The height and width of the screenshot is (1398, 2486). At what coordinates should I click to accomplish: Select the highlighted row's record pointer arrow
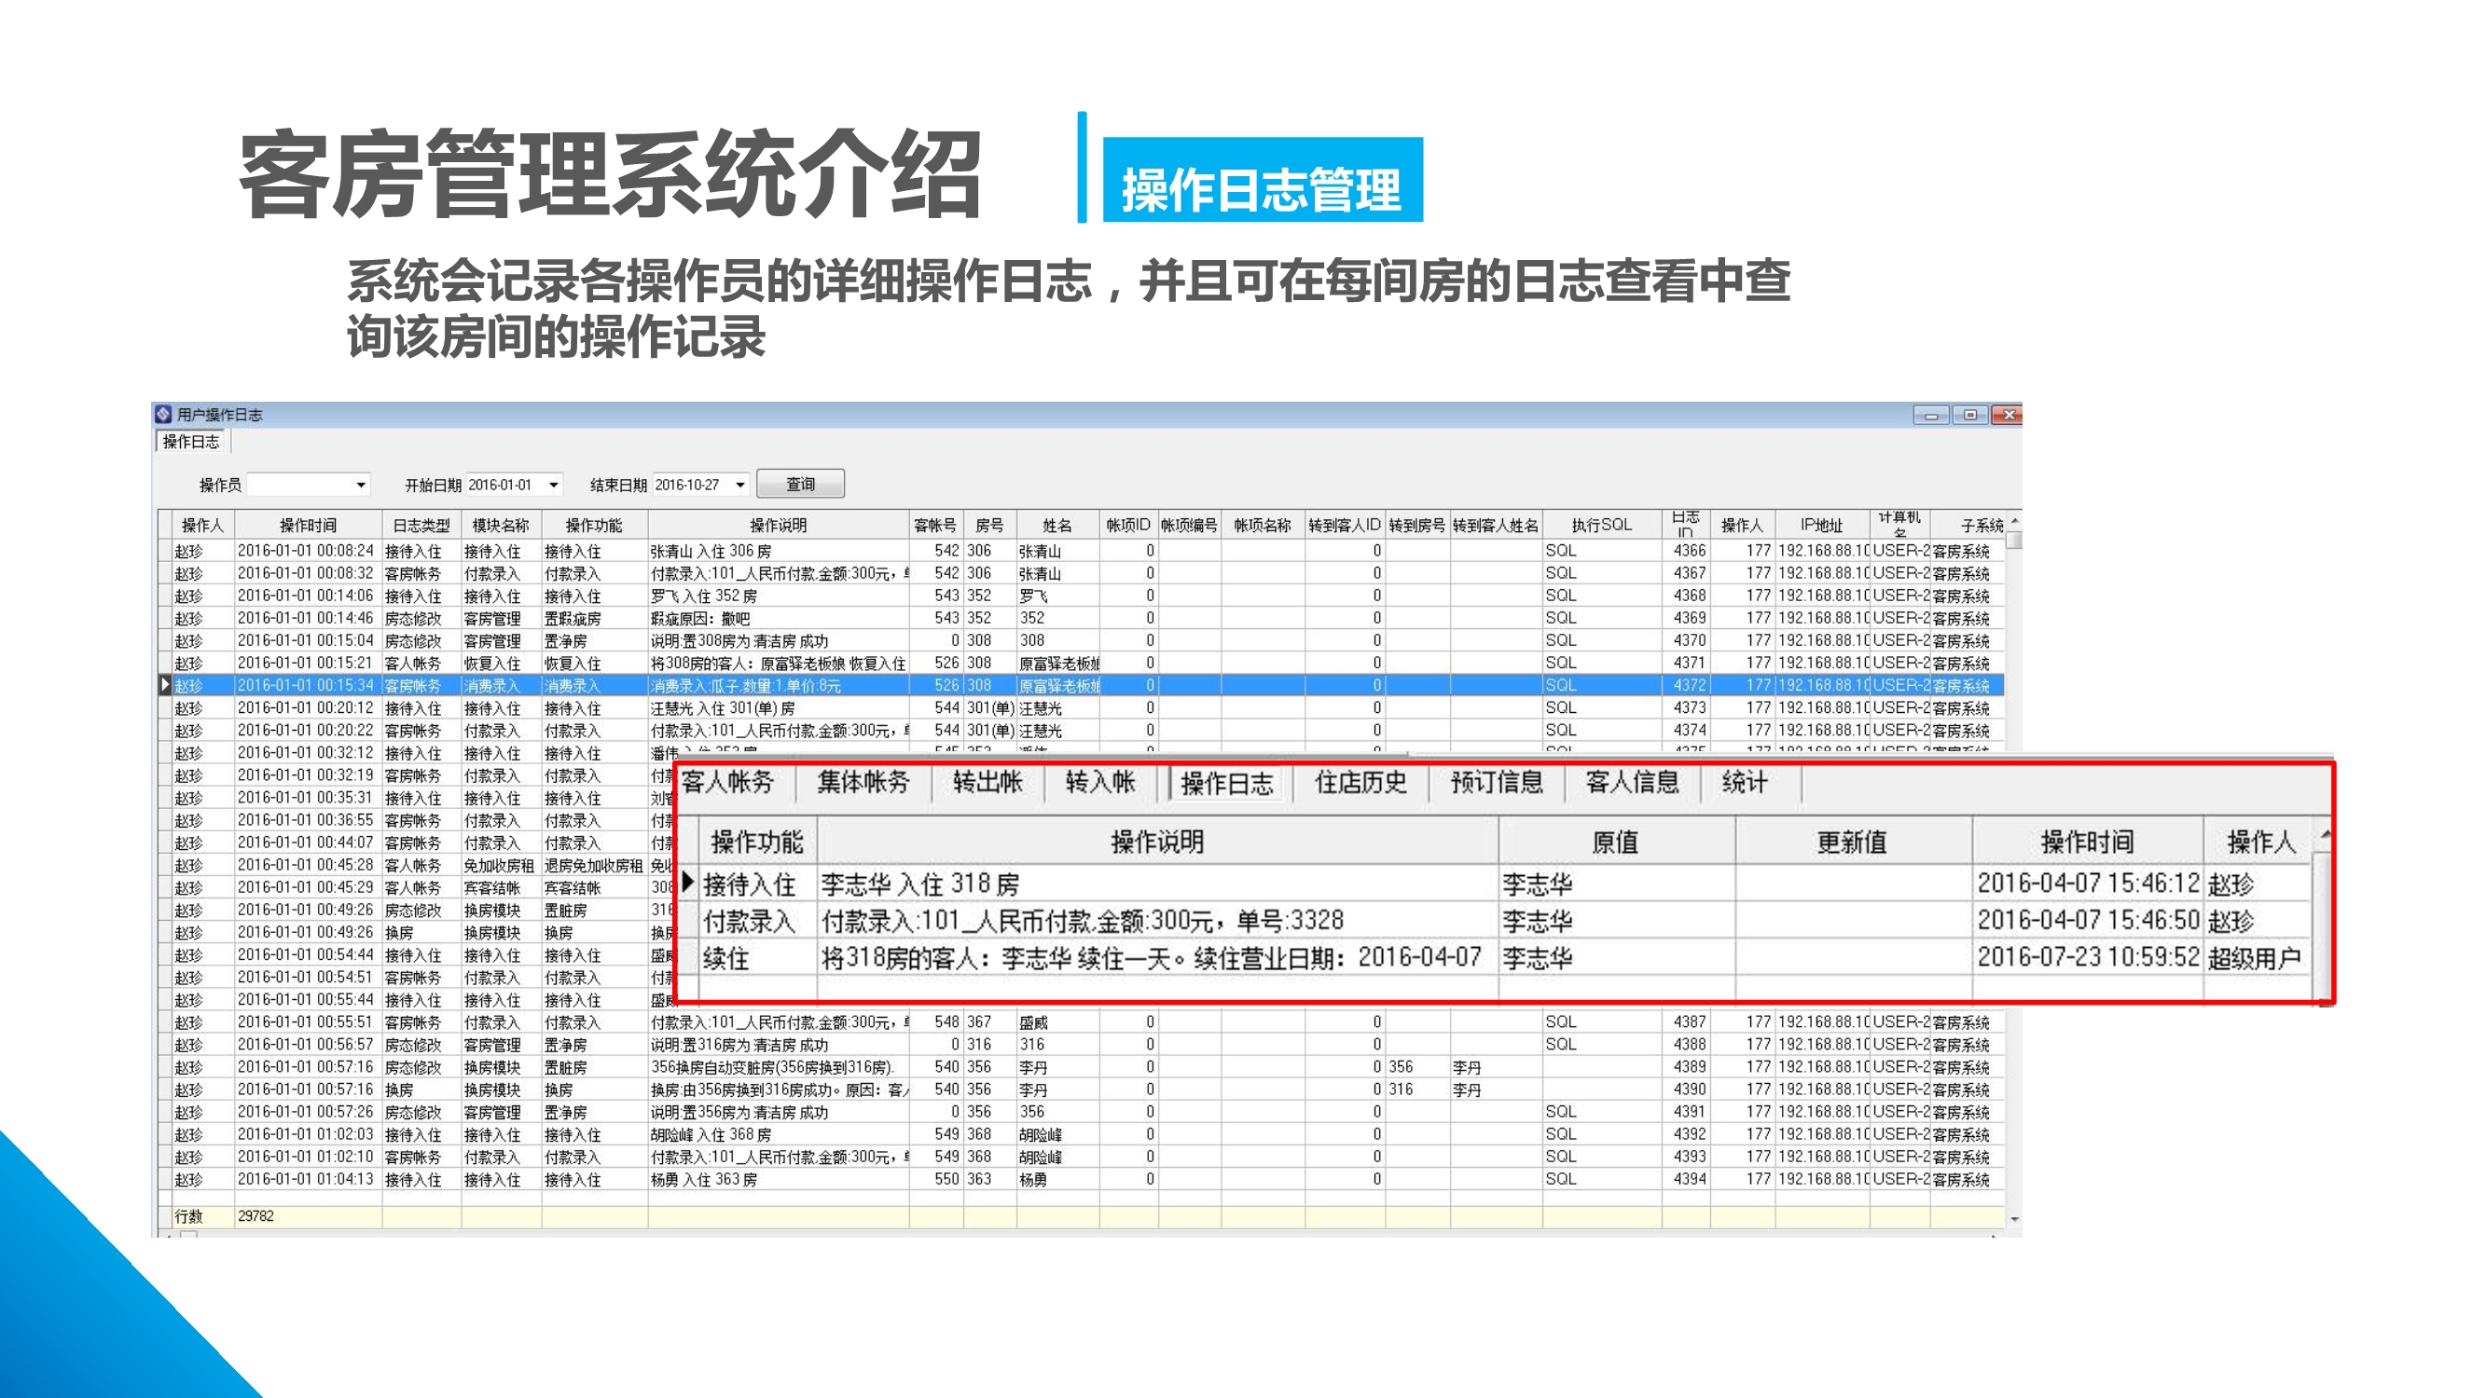coord(165,685)
